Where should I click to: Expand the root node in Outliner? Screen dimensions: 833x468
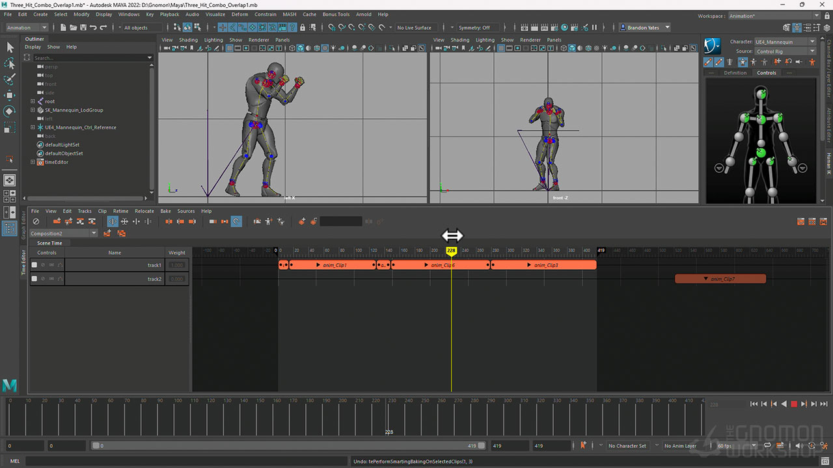point(33,101)
